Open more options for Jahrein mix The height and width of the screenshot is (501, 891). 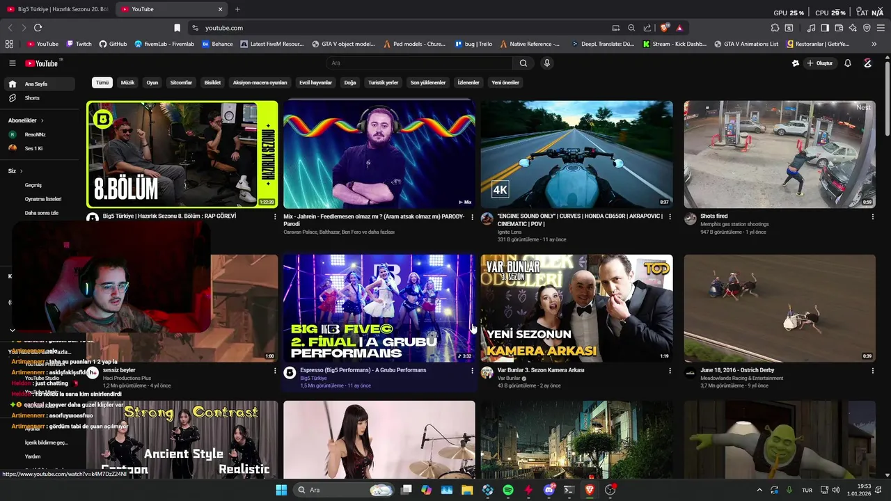point(473,217)
